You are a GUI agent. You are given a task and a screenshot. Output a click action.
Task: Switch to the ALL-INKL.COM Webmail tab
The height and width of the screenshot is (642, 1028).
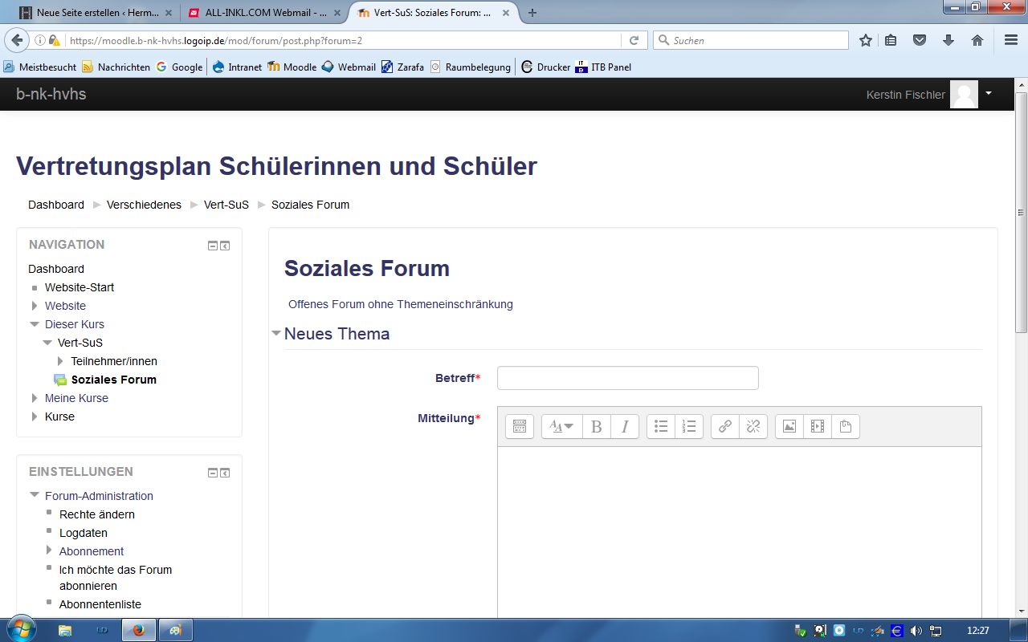pyautogui.click(x=265, y=13)
